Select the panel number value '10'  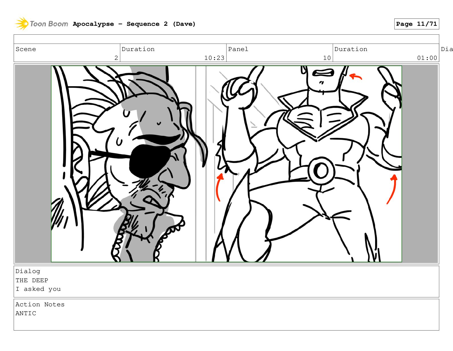pos(327,58)
